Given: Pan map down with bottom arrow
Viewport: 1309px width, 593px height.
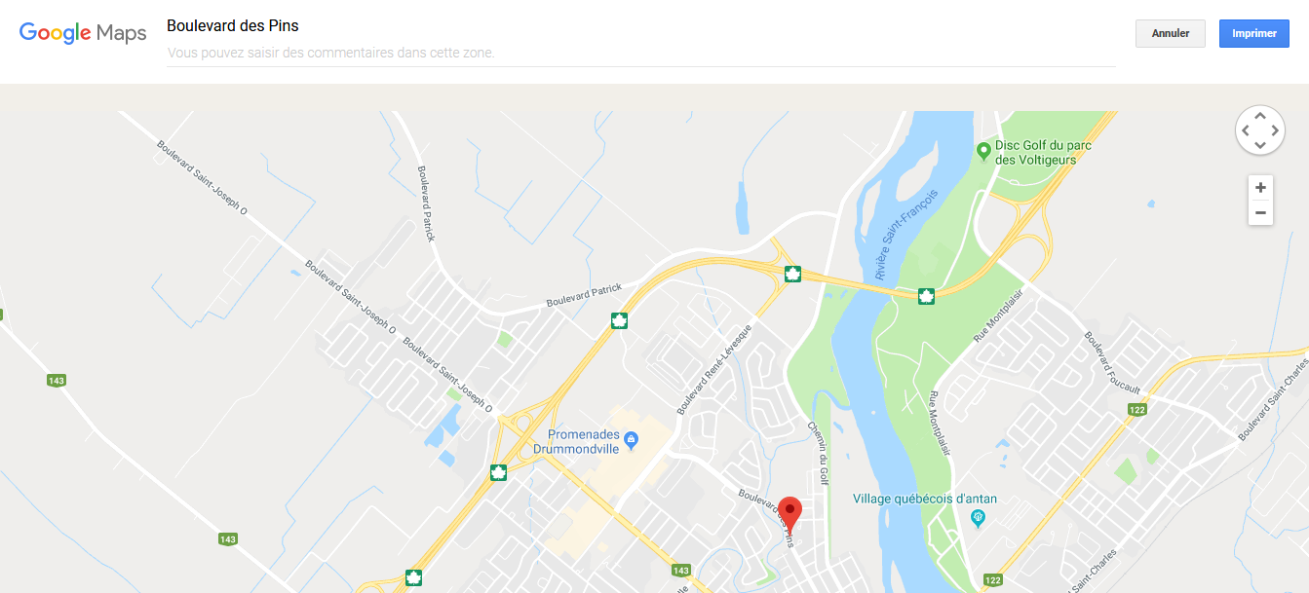Looking at the screenshot, I should tap(1259, 145).
